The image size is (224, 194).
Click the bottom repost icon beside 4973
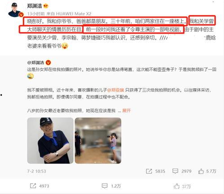pos(33,186)
